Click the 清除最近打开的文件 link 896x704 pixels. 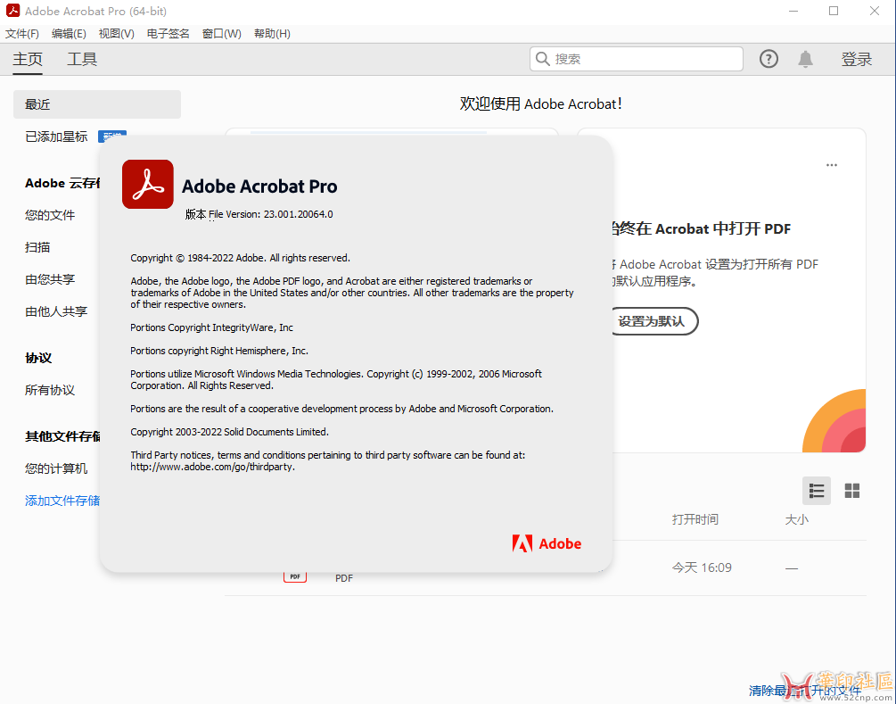804,691
